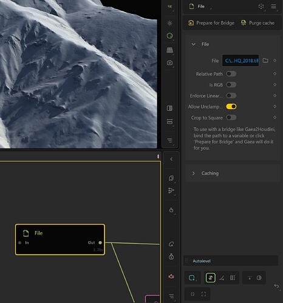The width and height of the screenshot is (283, 303).
Task: Click the diamond bind icon on Relative Path row
Action: 274,74
